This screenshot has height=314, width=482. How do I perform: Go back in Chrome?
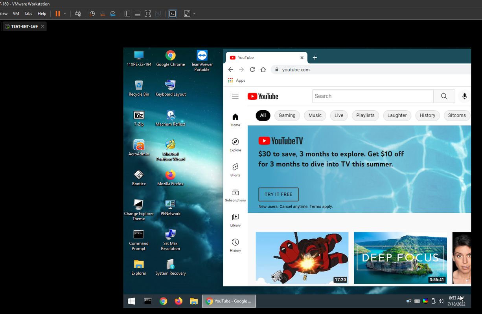pos(231,69)
